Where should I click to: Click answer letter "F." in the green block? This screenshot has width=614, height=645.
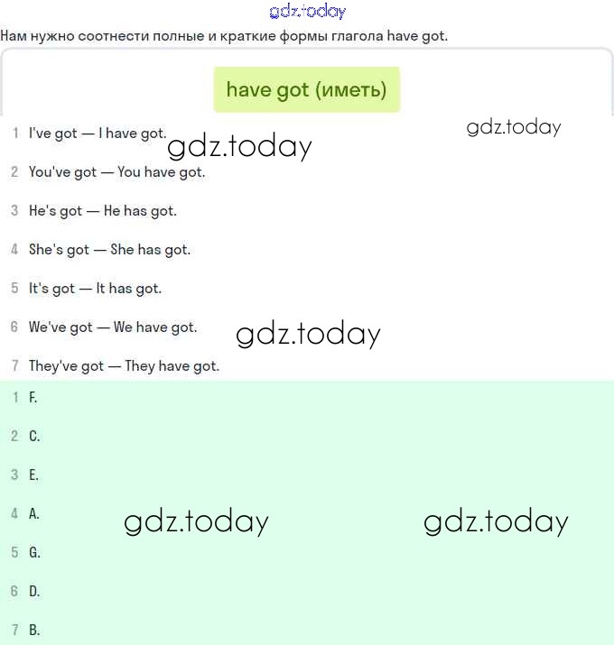click(x=33, y=397)
